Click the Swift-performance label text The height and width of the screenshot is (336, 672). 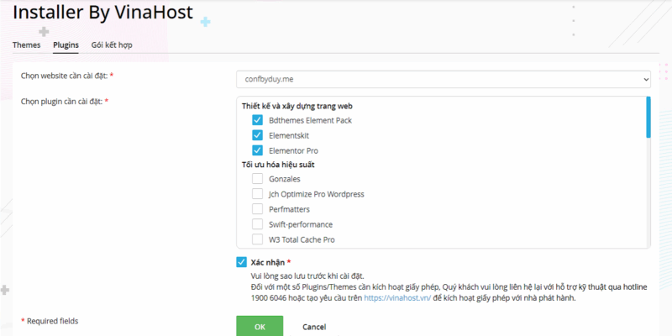coord(301,224)
